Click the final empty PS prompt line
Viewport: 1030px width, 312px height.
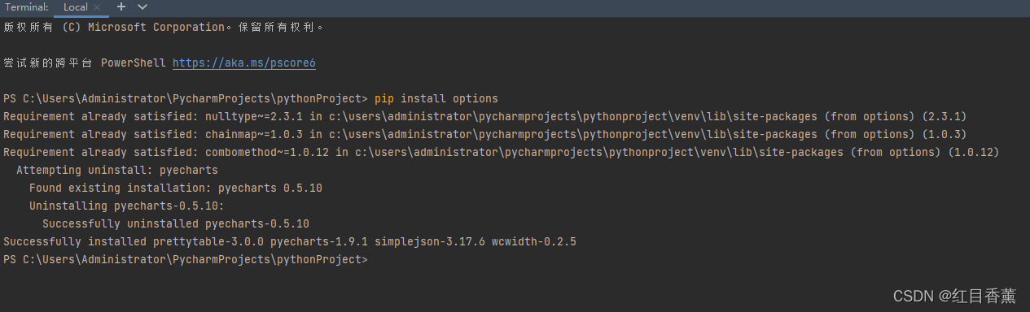coord(186,259)
